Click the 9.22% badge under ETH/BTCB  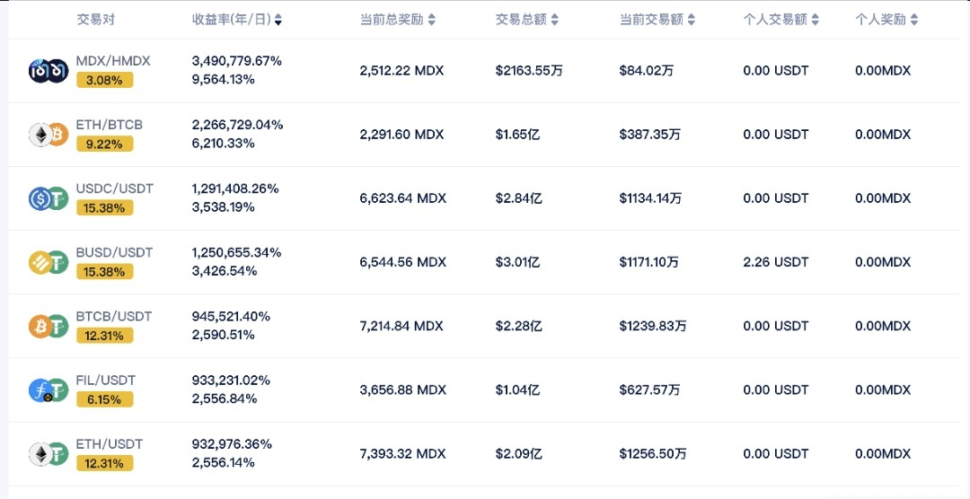coord(104,144)
